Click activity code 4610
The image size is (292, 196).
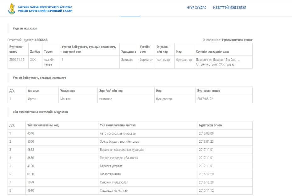tap(30, 191)
